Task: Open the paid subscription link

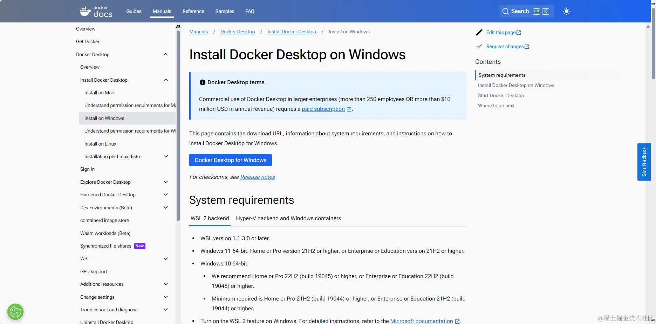Action: click(x=323, y=109)
